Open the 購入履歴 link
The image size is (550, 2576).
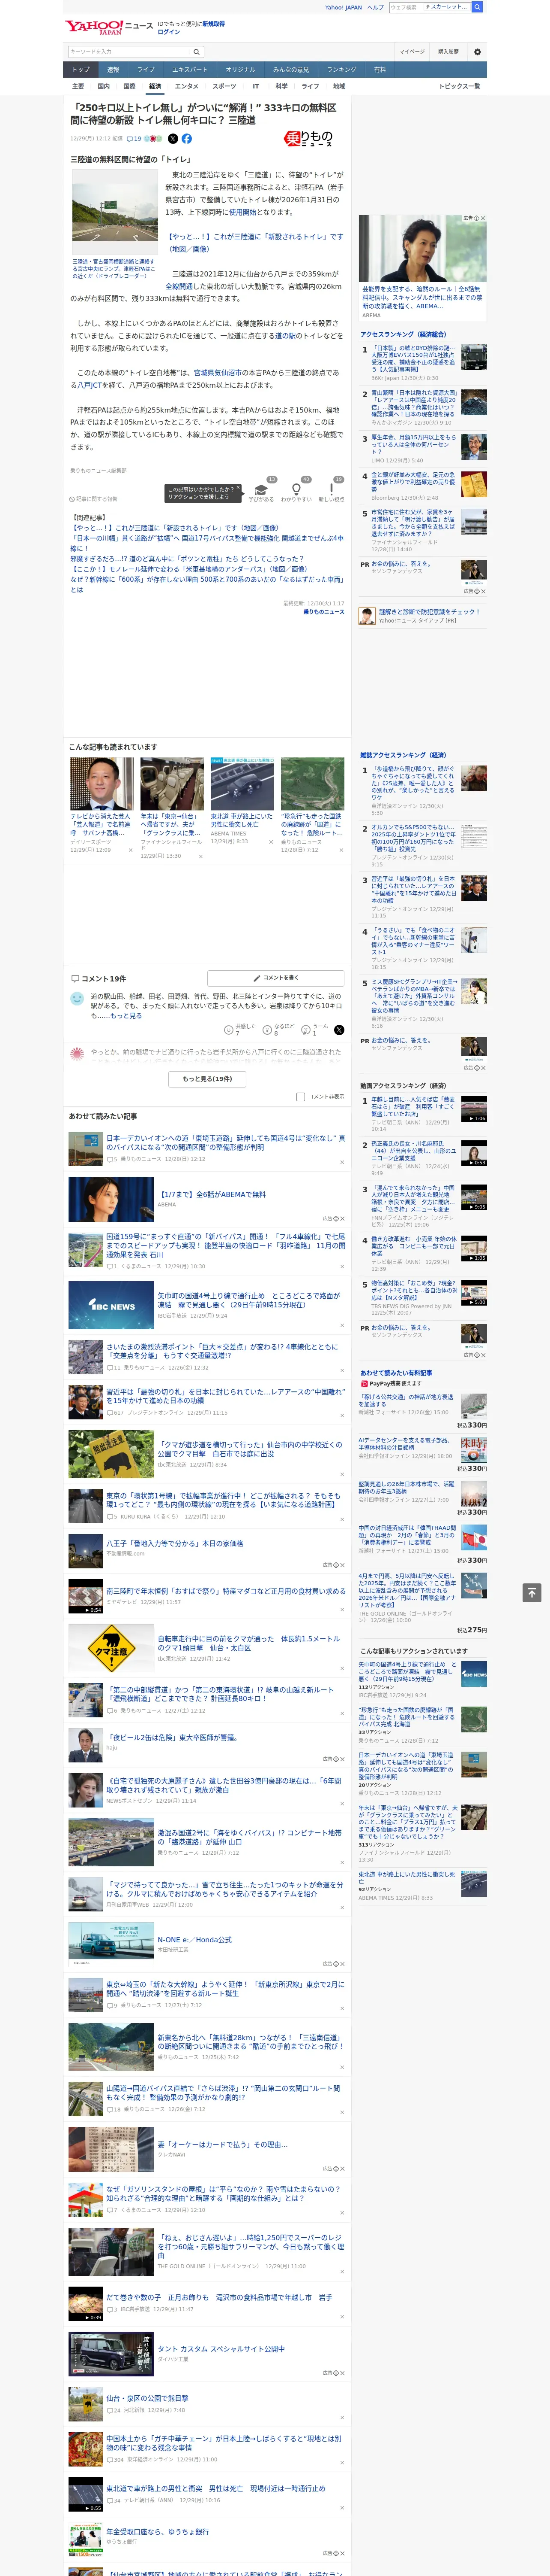448,52
